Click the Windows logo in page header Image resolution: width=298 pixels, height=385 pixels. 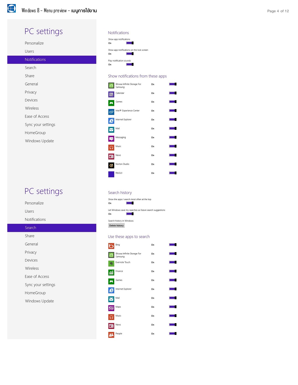click(x=12, y=8)
